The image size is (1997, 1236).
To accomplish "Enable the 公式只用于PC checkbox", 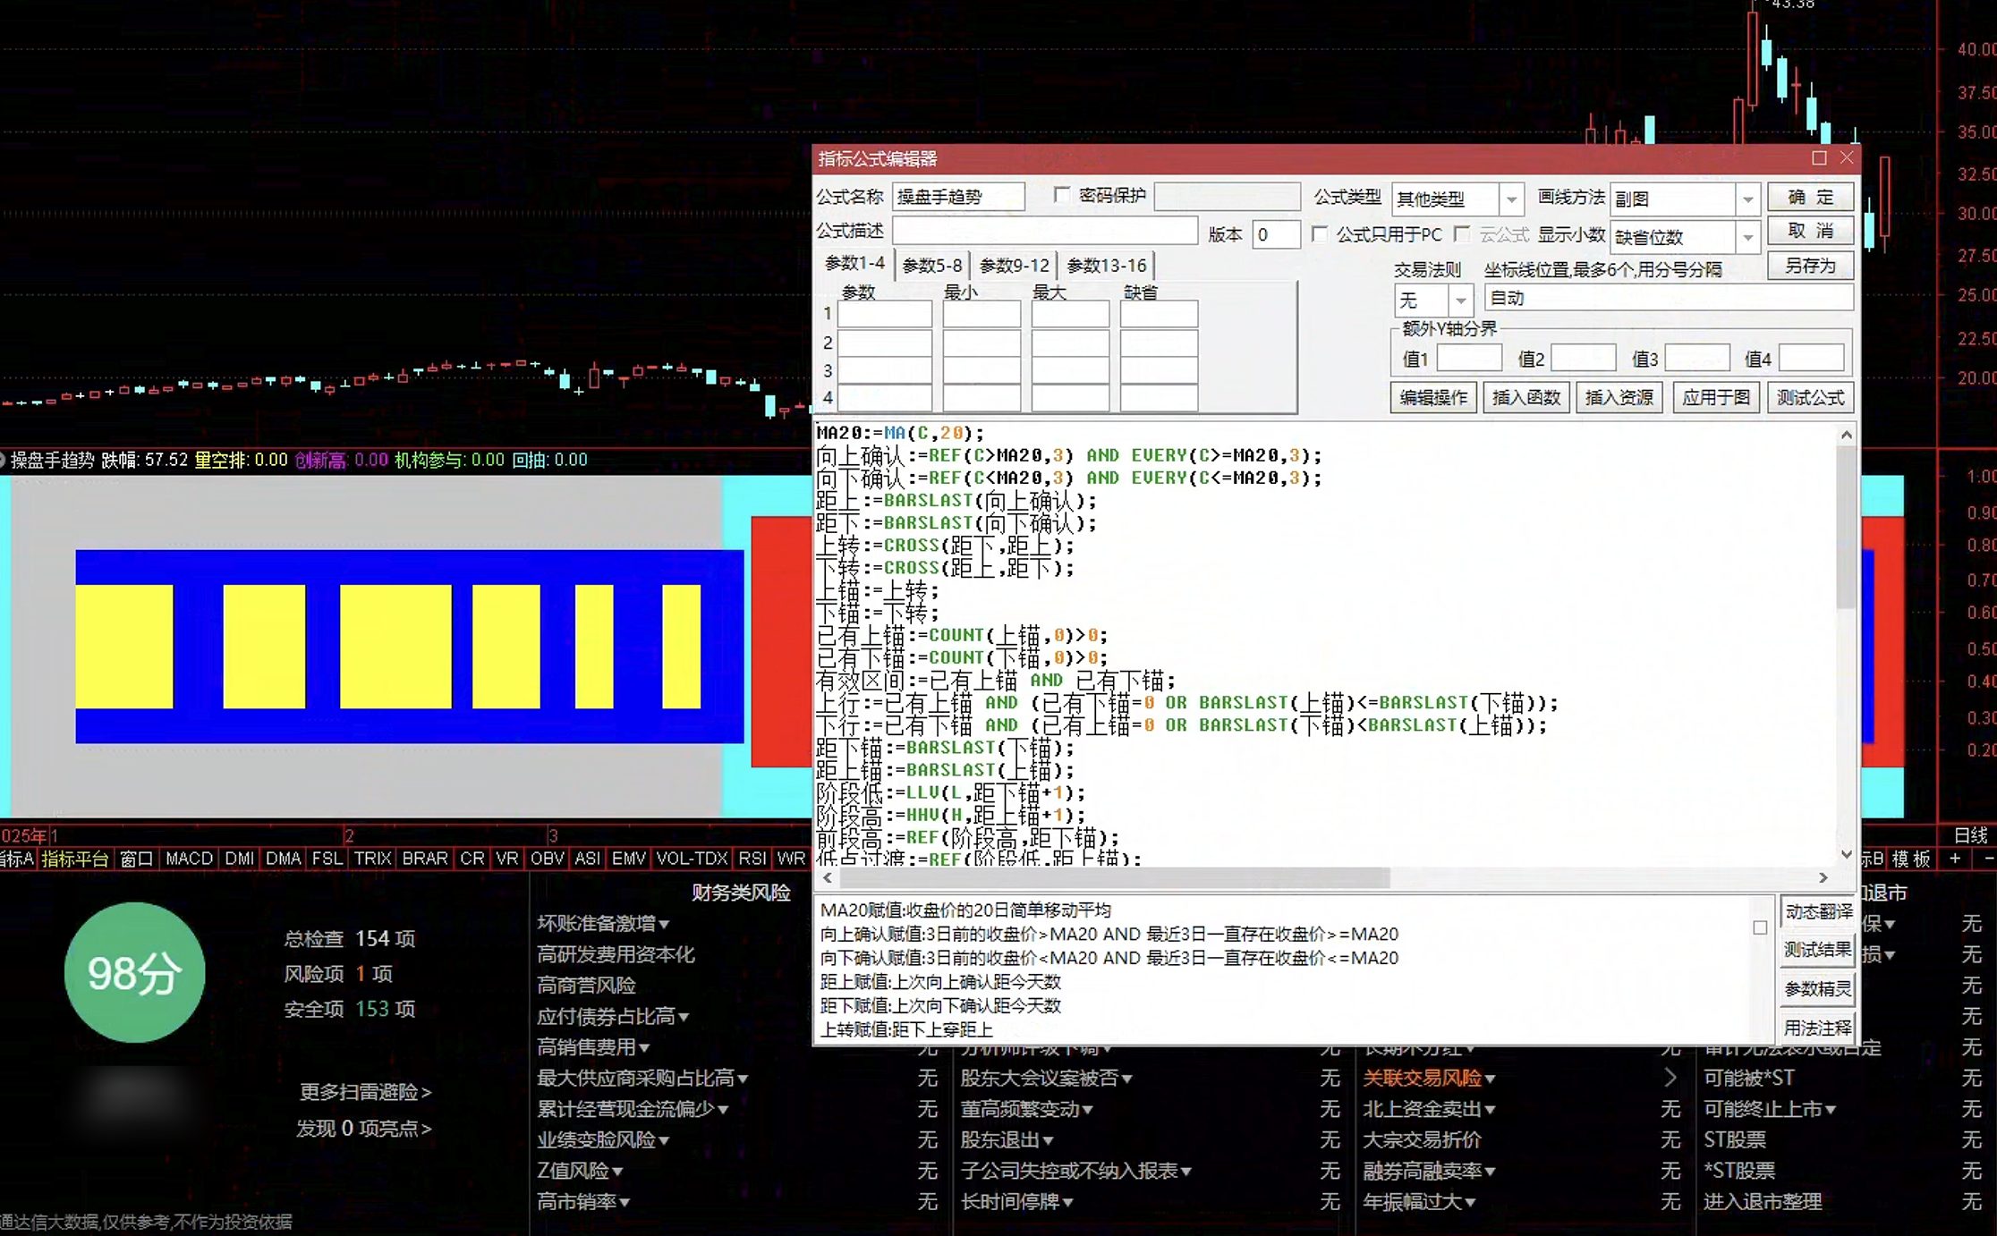I will tap(1319, 234).
